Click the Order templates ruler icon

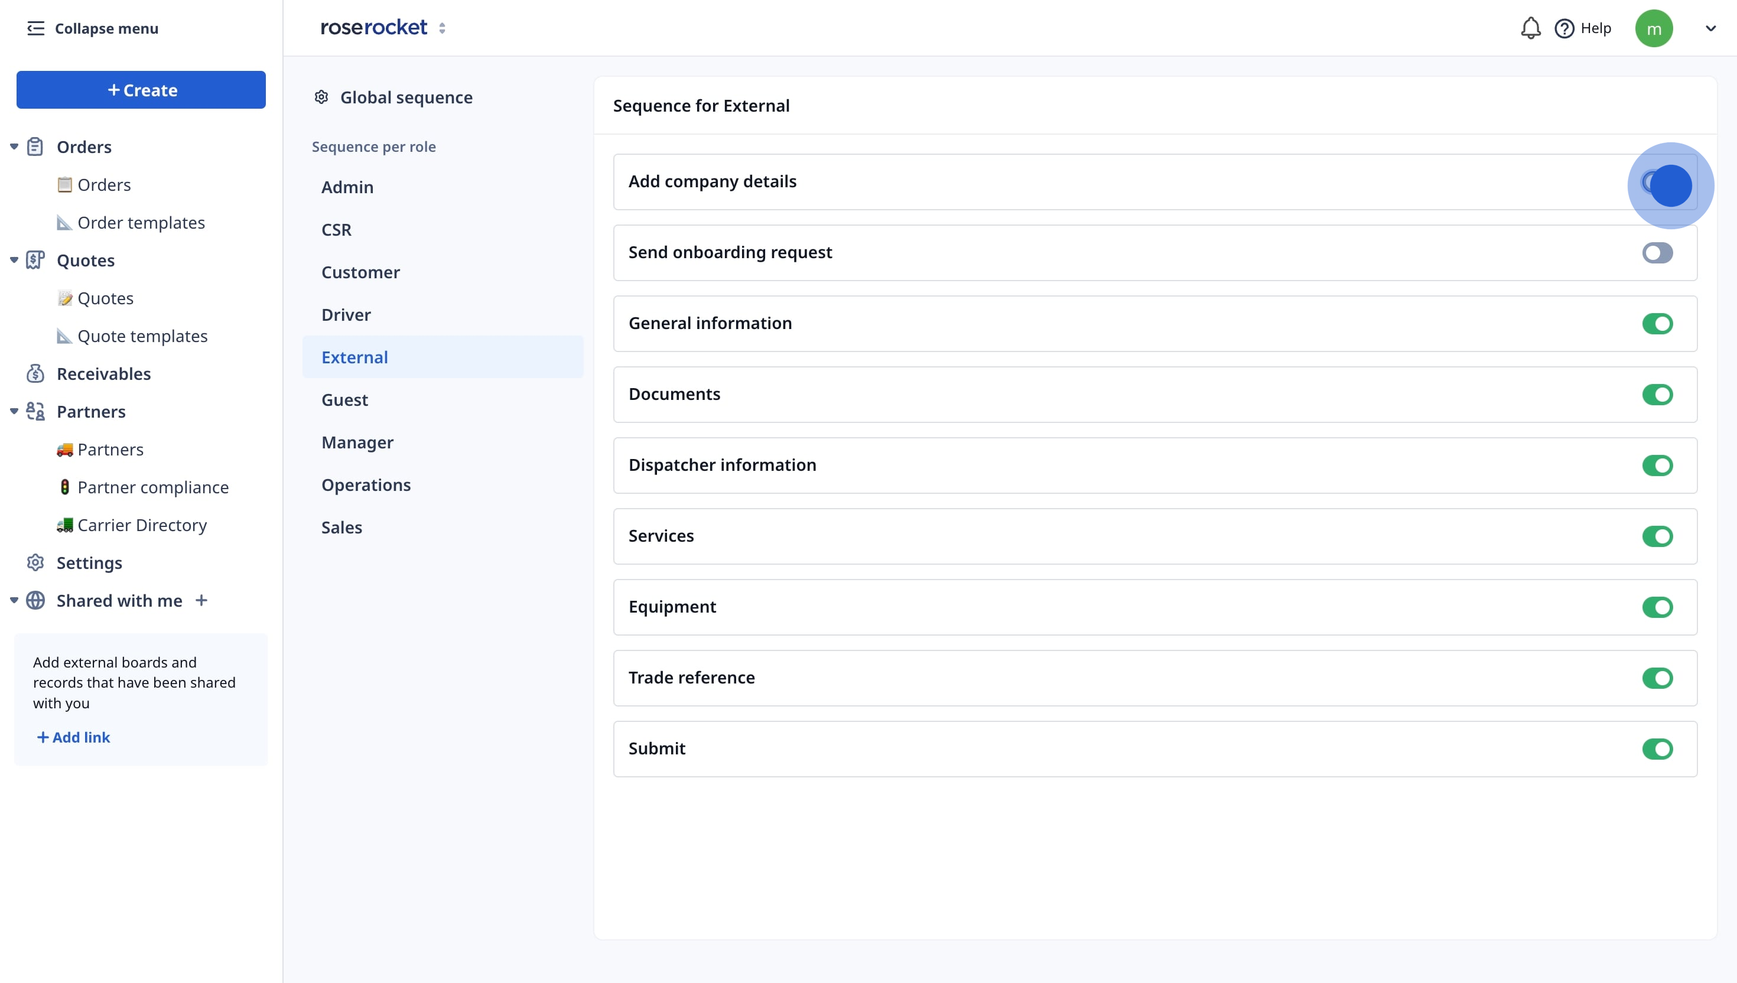[65, 222]
